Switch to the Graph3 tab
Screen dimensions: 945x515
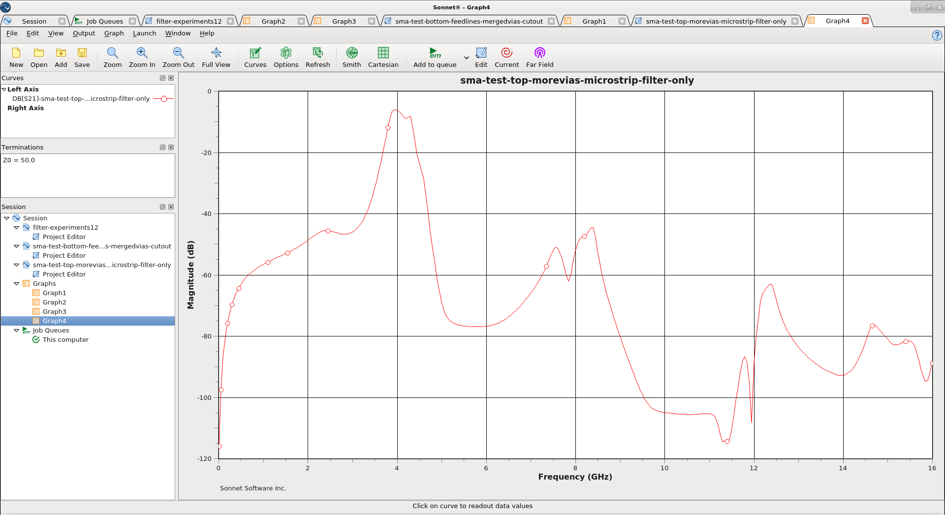pyautogui.click(x=344, y=21)
